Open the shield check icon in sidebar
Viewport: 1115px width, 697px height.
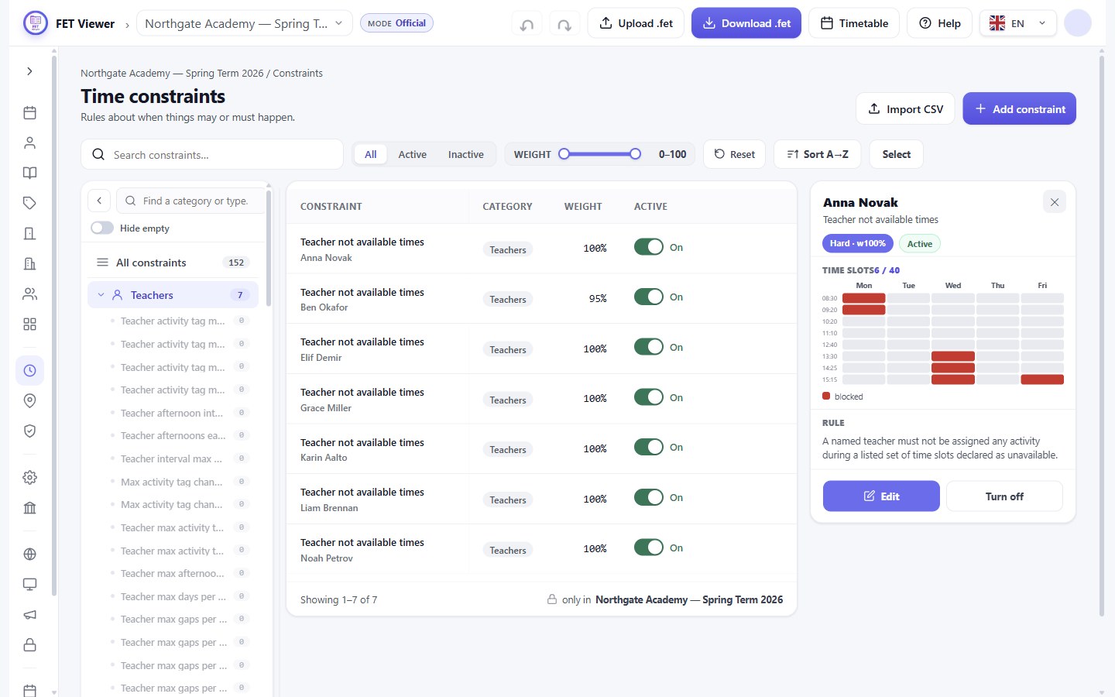(x=29, y=431)
